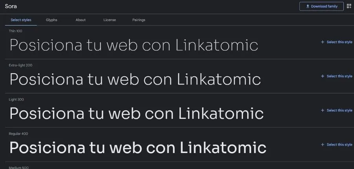Go to the Pairings tab

point(139,20)
